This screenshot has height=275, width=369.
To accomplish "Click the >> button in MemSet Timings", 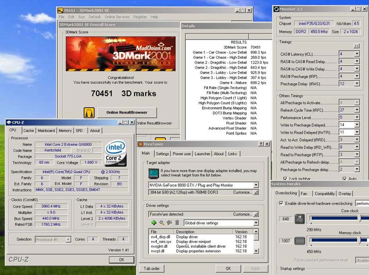I will click(356, 46).
